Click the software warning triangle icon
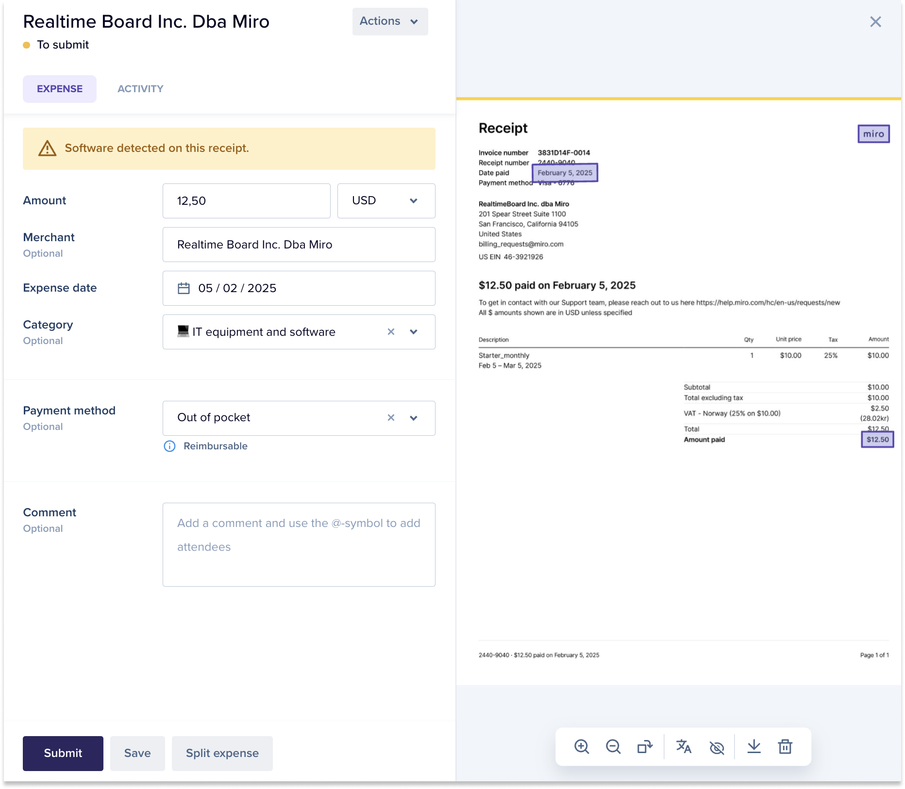Screen dimensions: 905x789 [x=47, y=148]
